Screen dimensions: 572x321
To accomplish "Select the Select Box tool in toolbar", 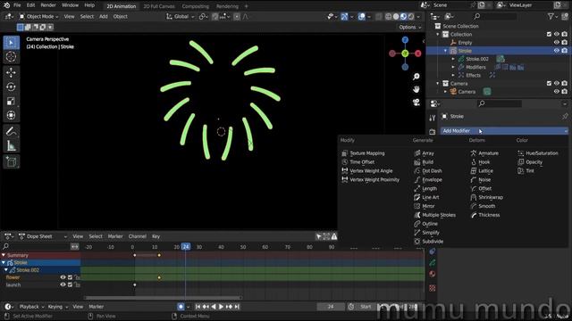I will 11,43.
